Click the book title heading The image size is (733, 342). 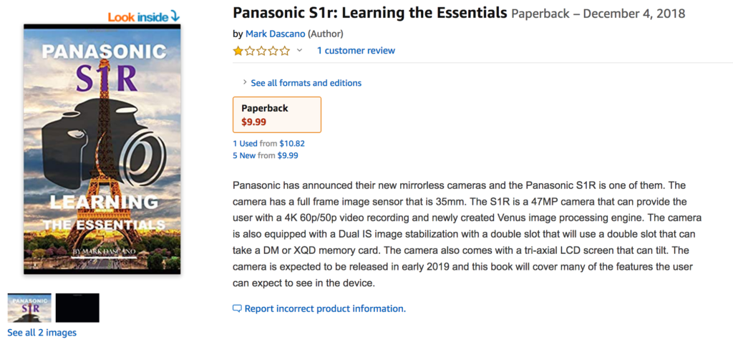coord(369,14)
